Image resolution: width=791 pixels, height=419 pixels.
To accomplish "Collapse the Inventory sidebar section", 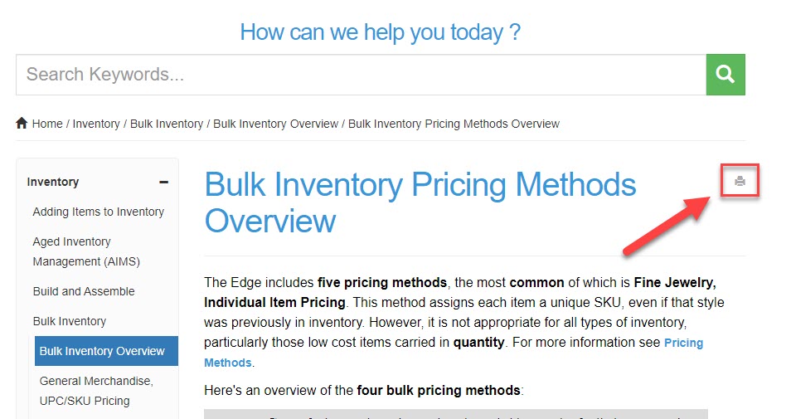I will 163,182.
